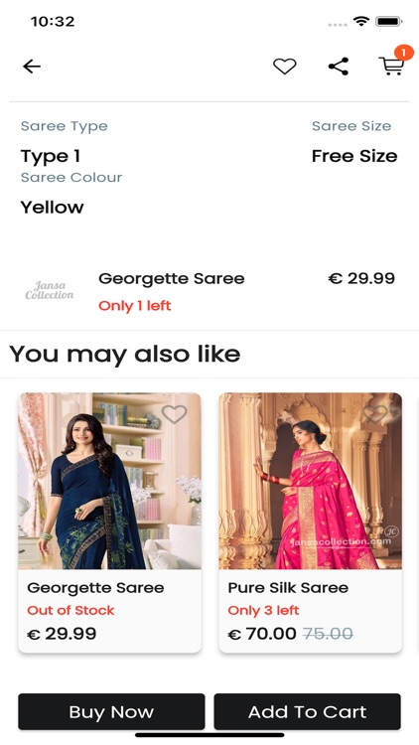This screenshot has height=745, width=419.
Task: Click the Add To Cart button
Action: click(x=307, y=711)
